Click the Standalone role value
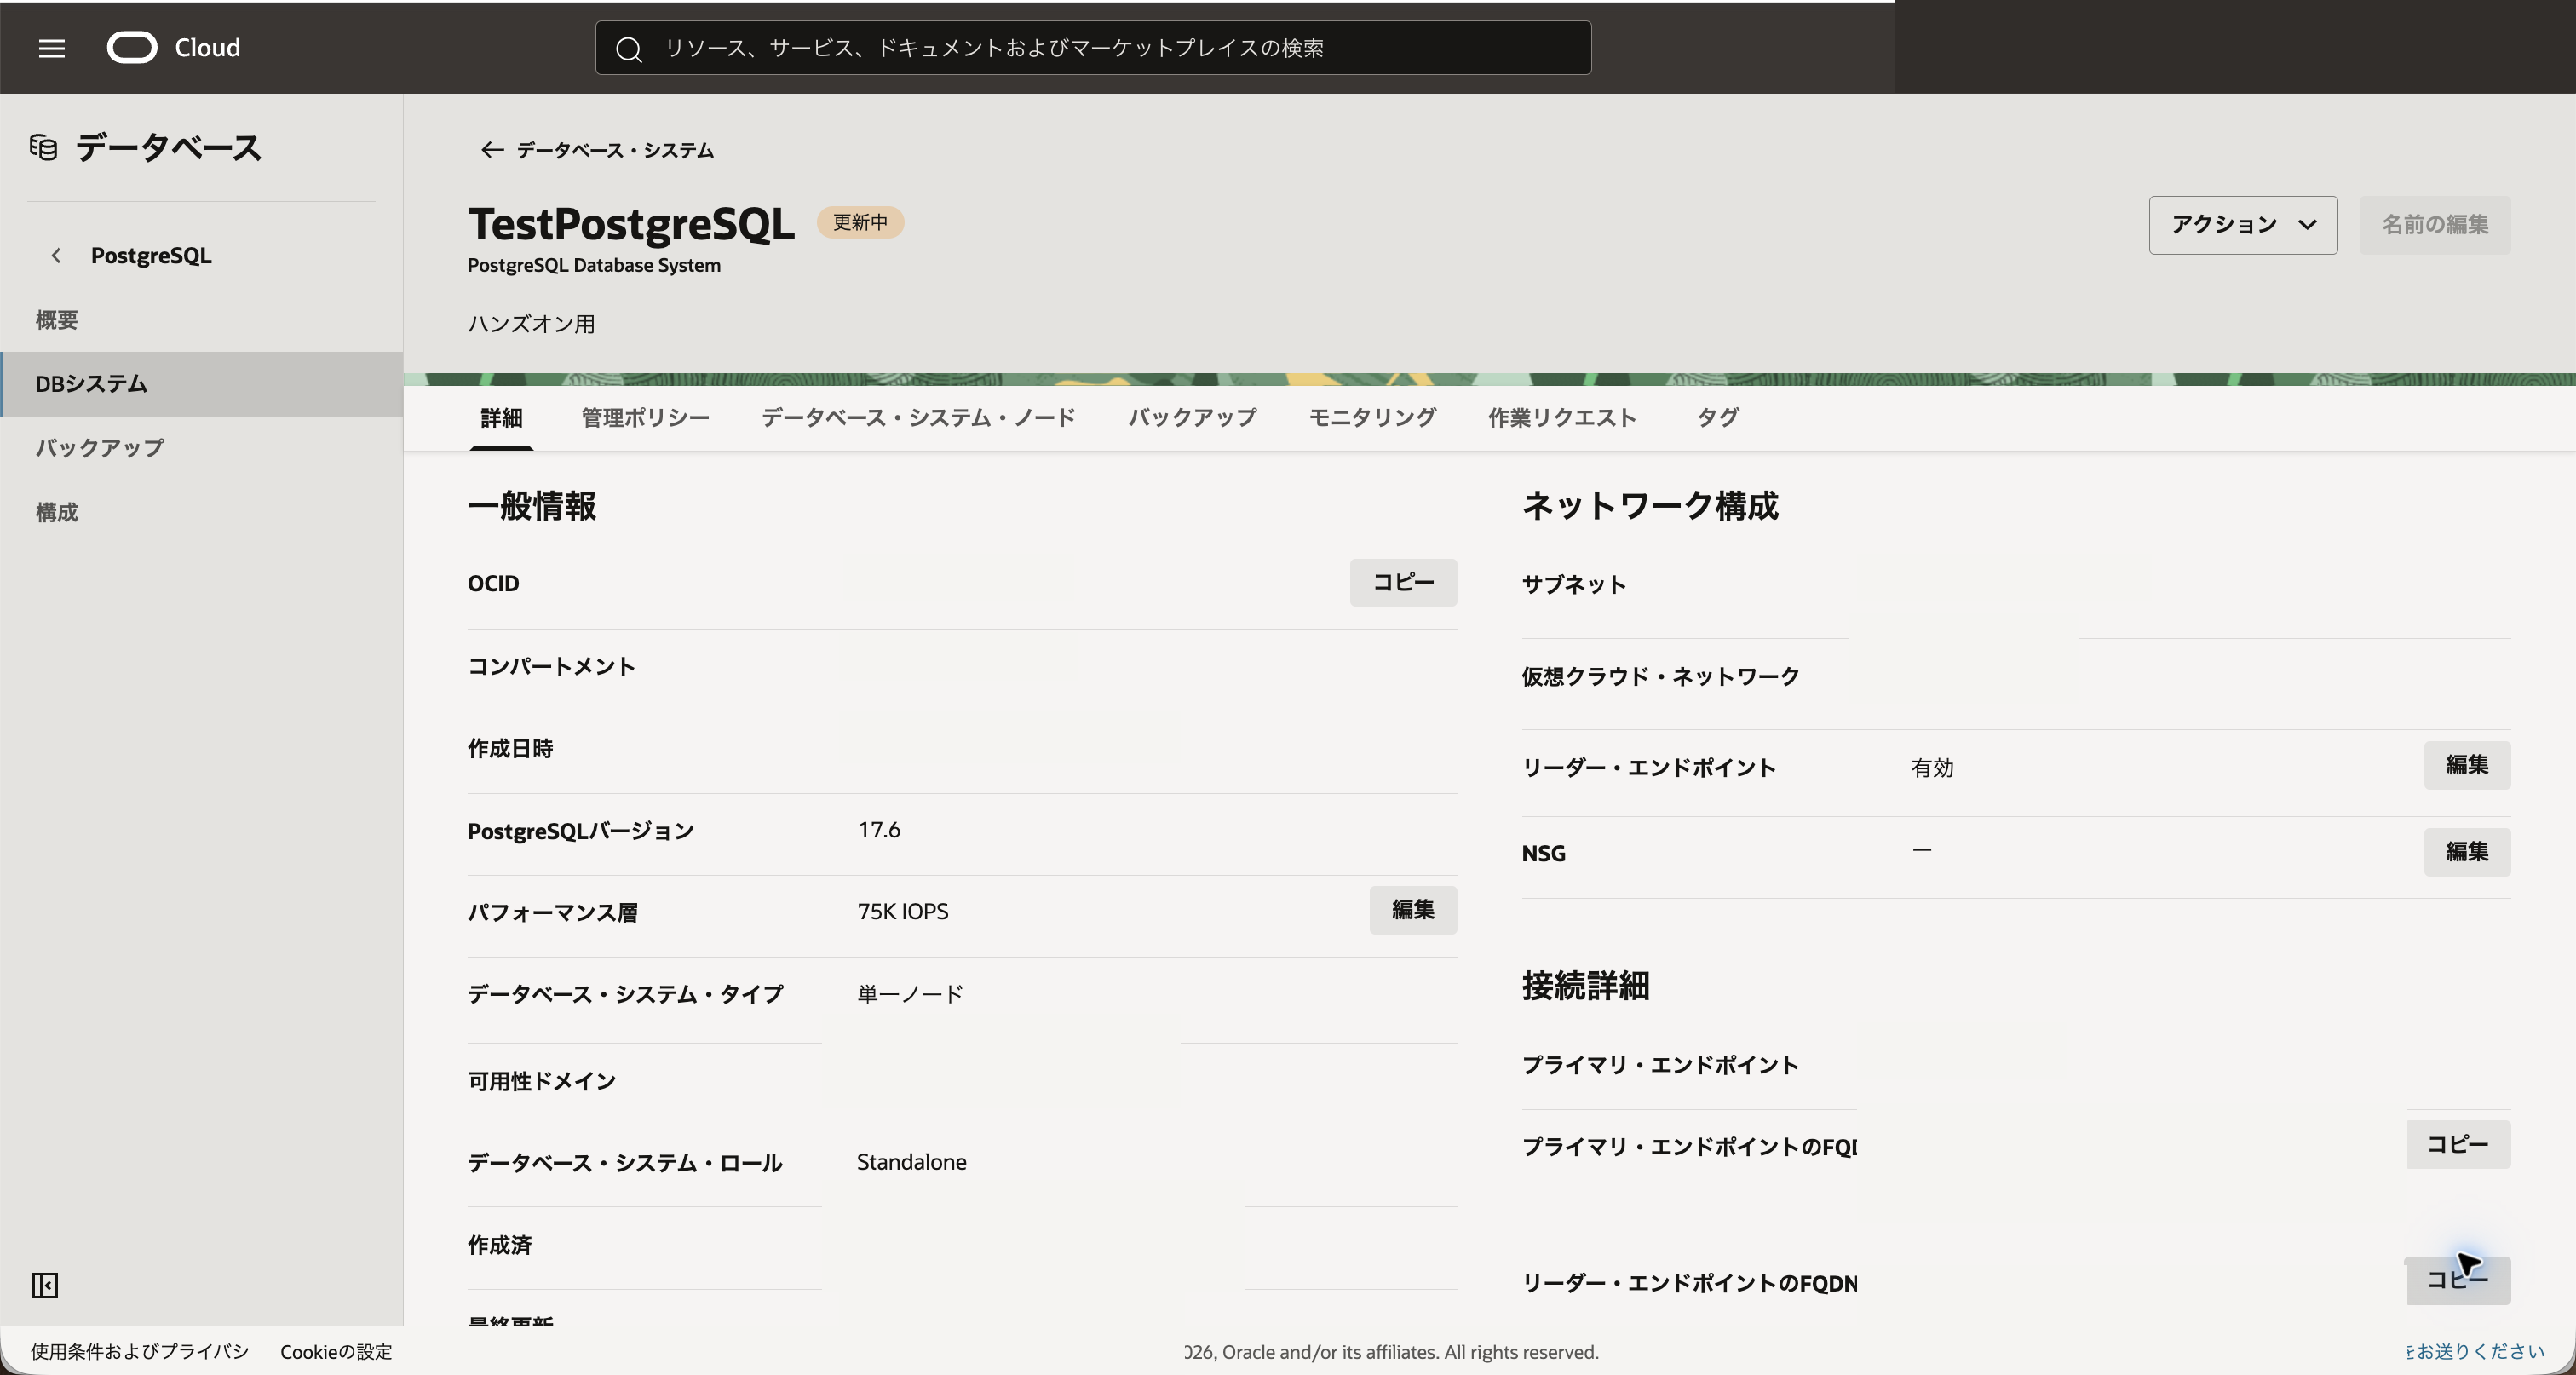The image size is (2576, 1375). tap(912, 1162)
